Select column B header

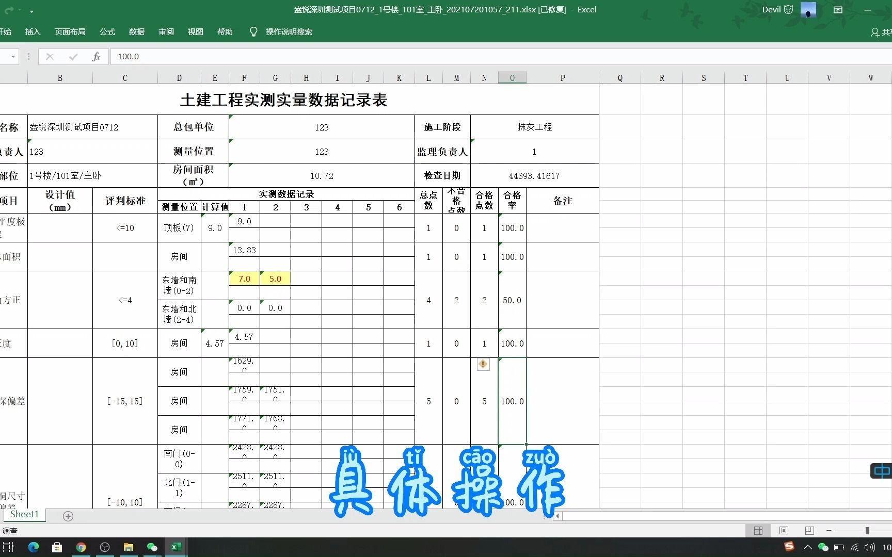coord(60,78)
